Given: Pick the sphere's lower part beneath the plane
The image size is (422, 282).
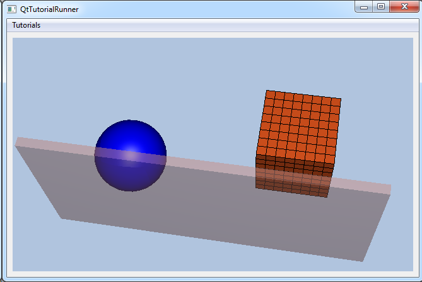Looking at the screenshot, I should click(x=131, y=176).
